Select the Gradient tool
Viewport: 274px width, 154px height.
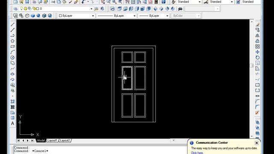tap(12, 107)
